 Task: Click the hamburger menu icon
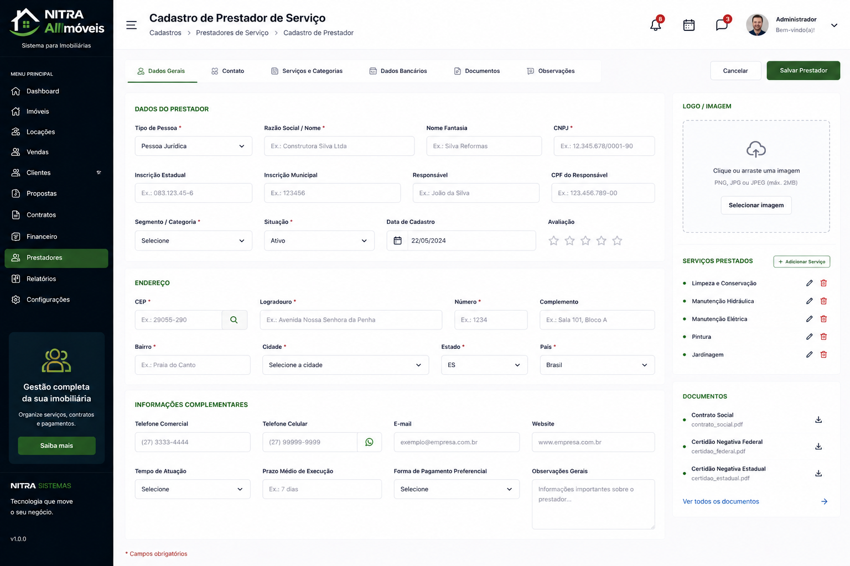pos(131,25)
